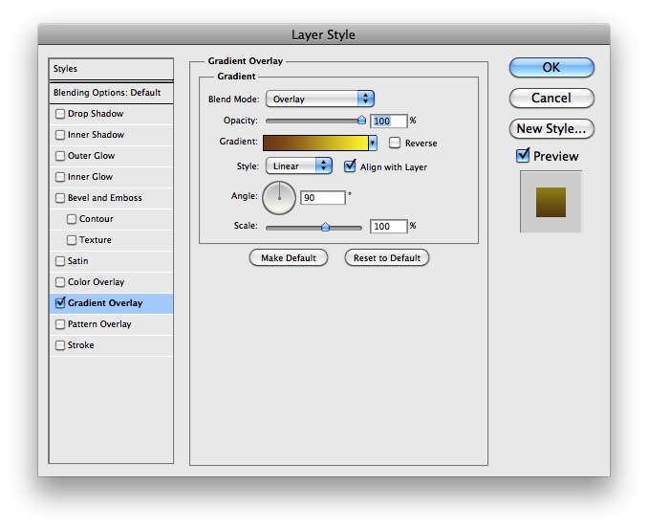Open the Blend Mode dropdown

(x=320, y=99)
